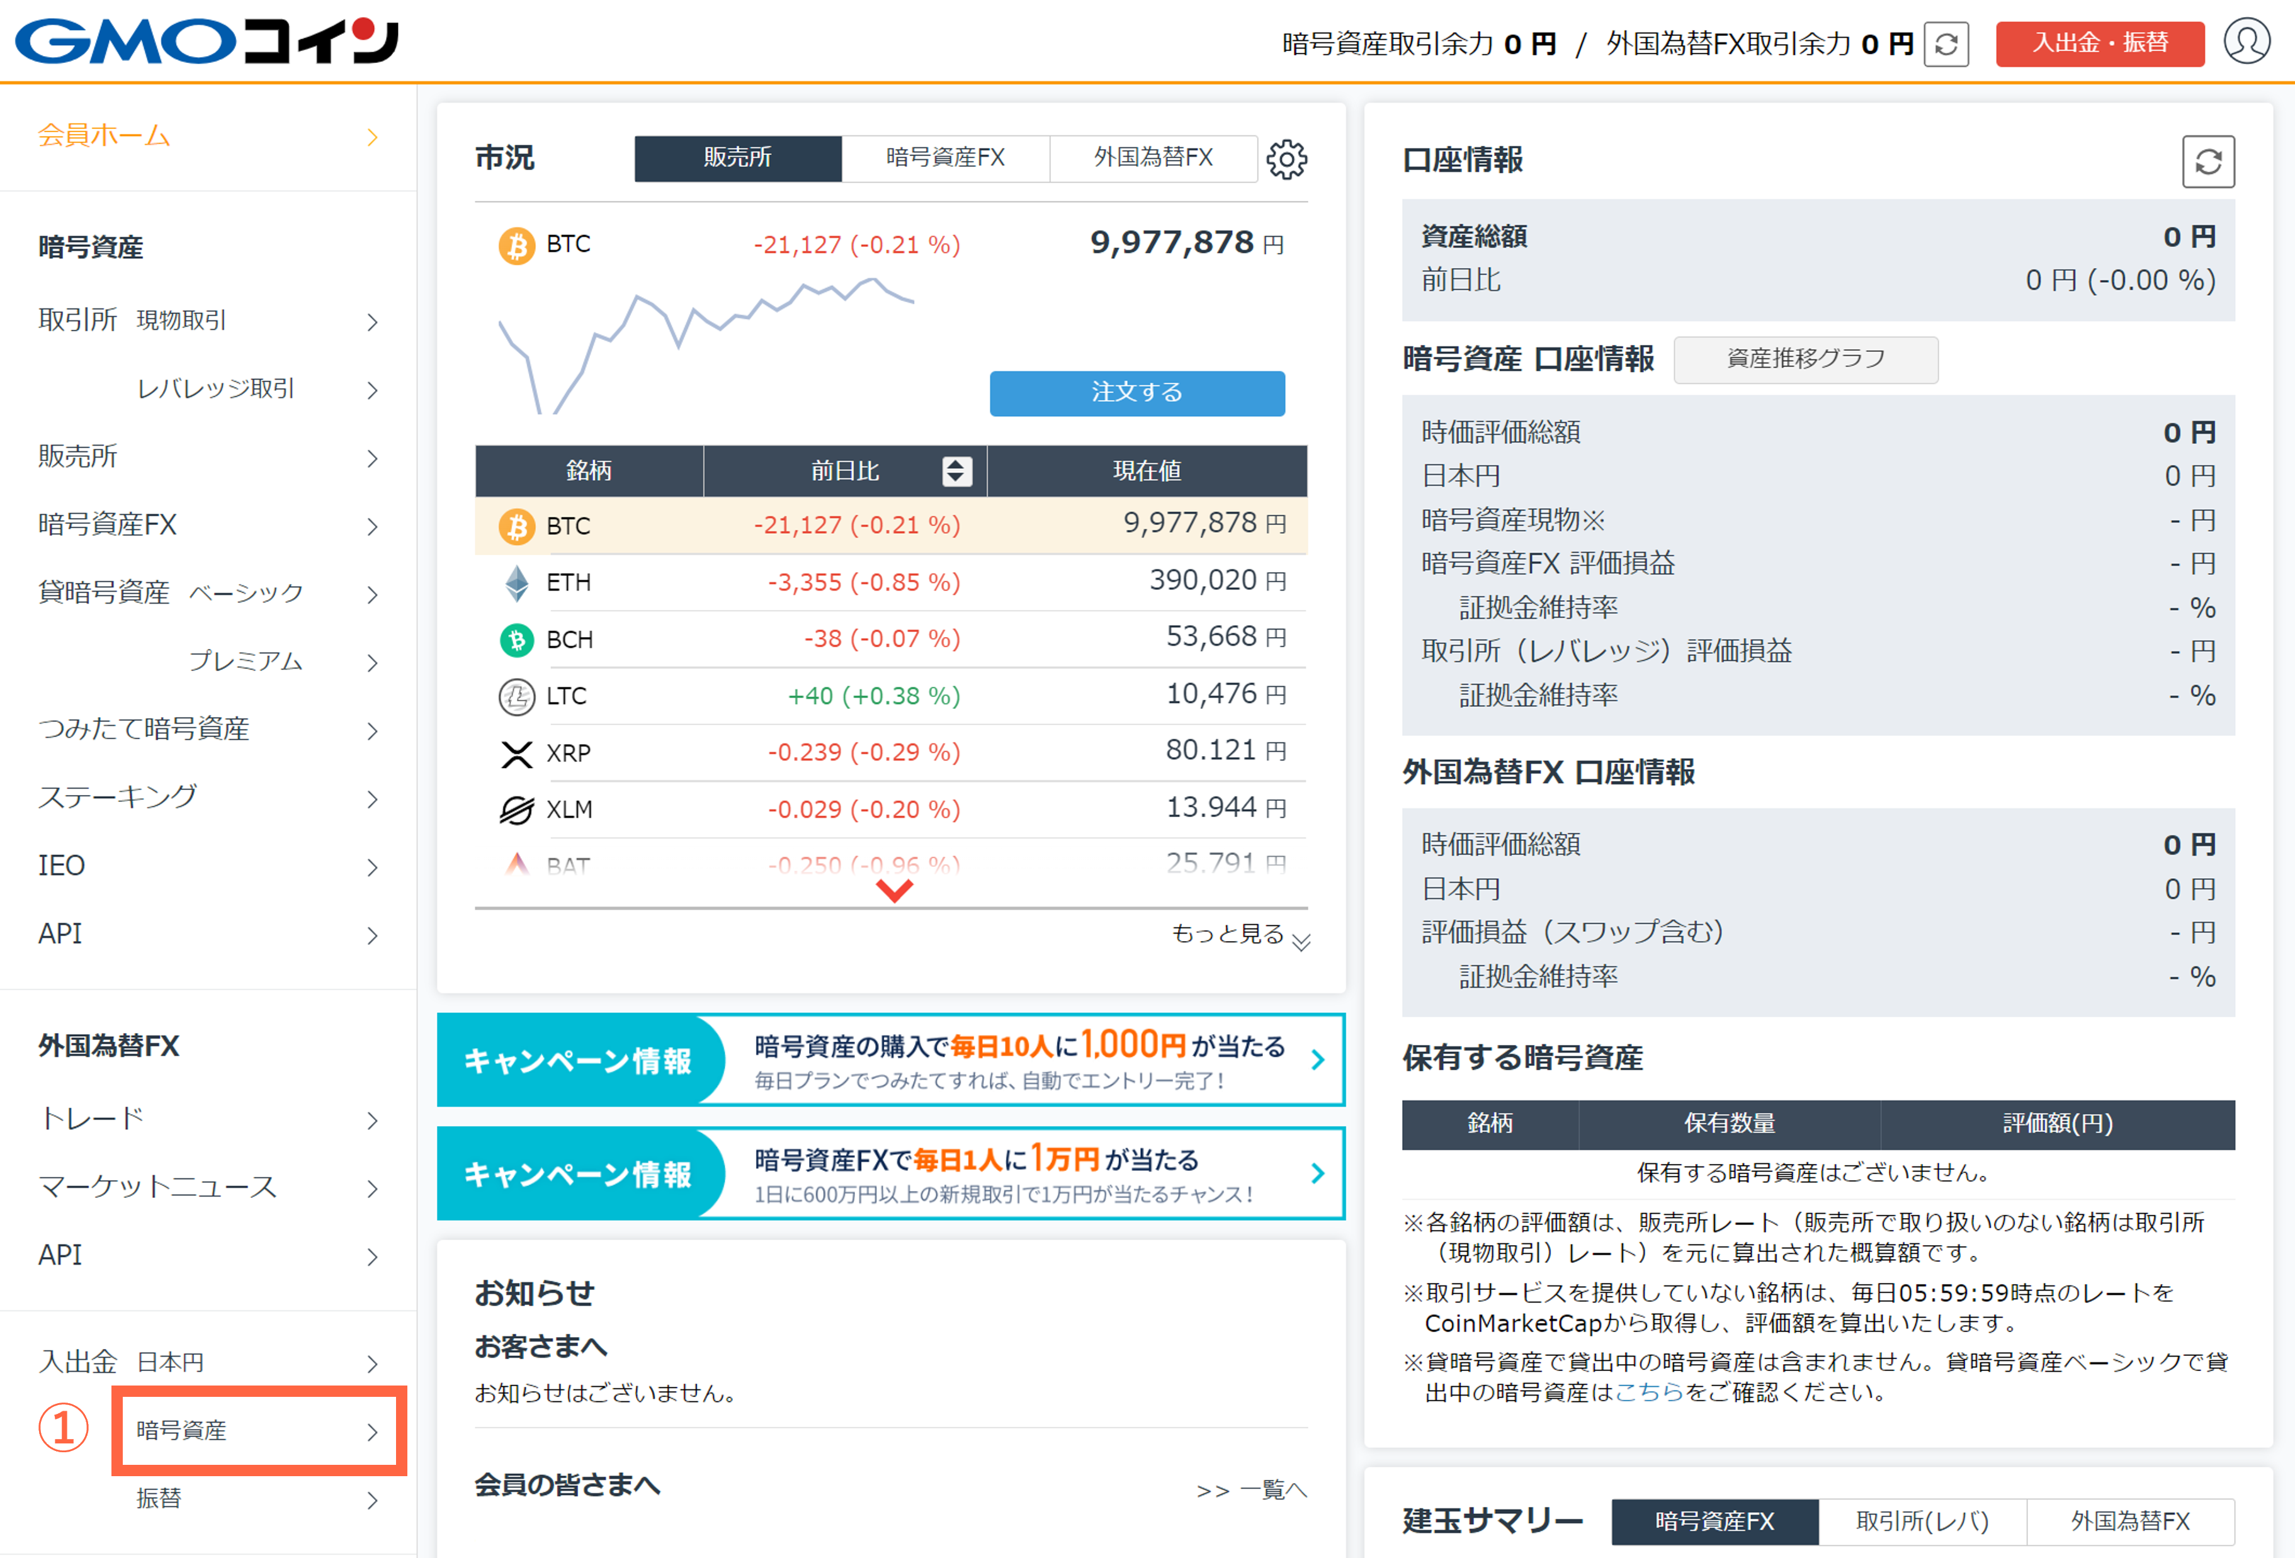This screenshot has height=1558, width=2295.
Task: Expand the coin list with the red down arrow
Action: [x=893, y=891]
